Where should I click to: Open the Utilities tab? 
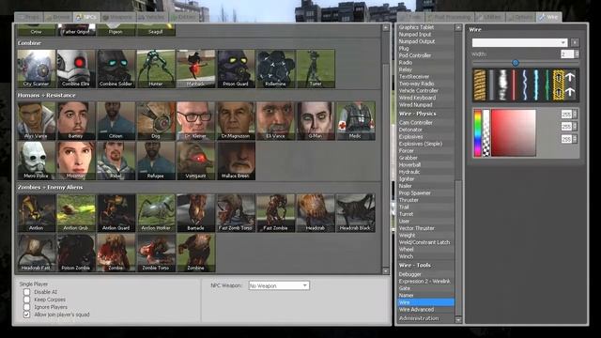pyautogui.click(x=490, y=17)
